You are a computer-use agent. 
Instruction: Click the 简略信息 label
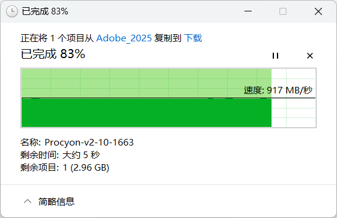click(x=56, y=201)
